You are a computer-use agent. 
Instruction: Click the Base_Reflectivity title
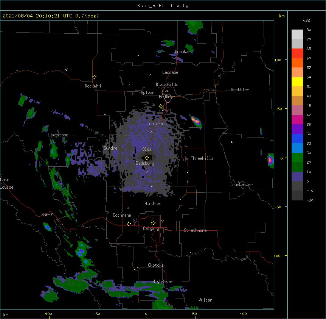(x=163, y=6)
